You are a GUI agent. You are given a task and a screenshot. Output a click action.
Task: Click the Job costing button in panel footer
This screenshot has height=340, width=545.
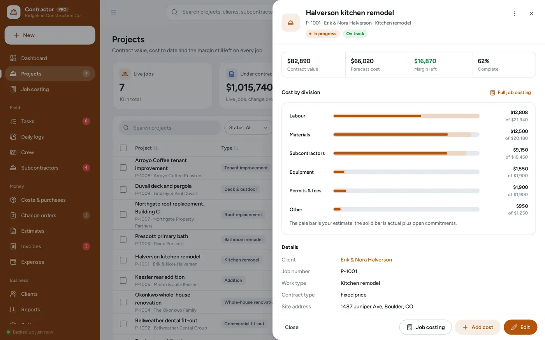click(x=425, y=327)
